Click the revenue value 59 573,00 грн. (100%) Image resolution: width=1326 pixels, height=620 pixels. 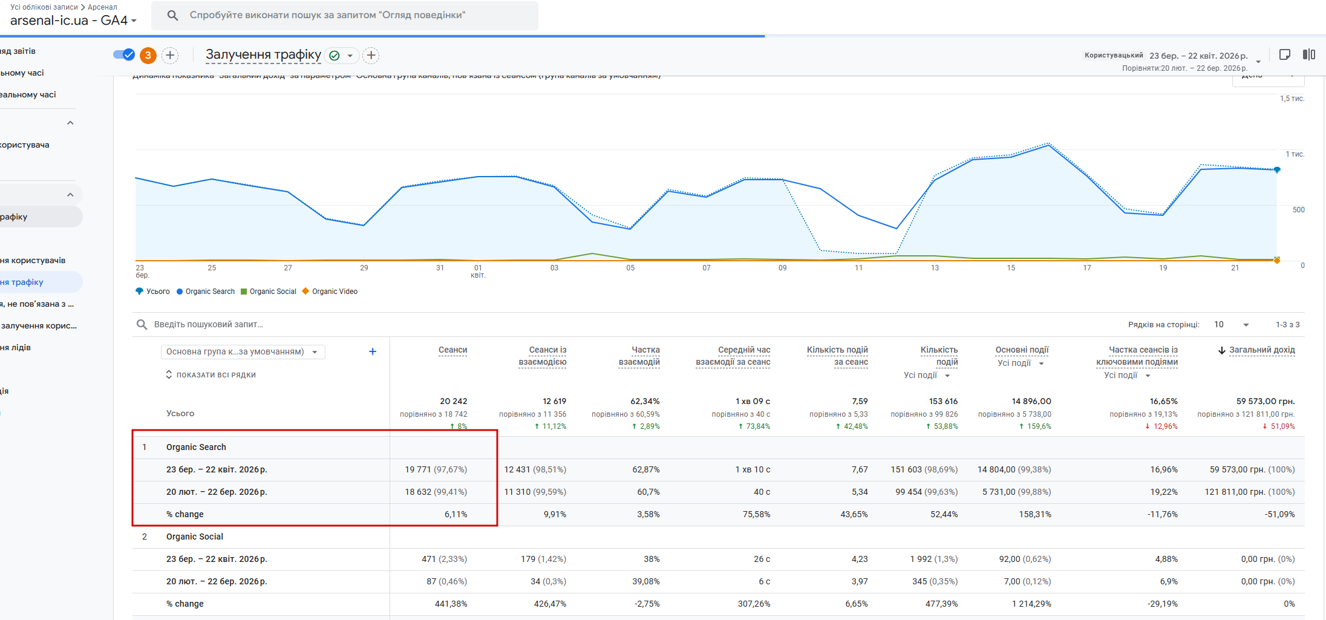pos(1252,469)
